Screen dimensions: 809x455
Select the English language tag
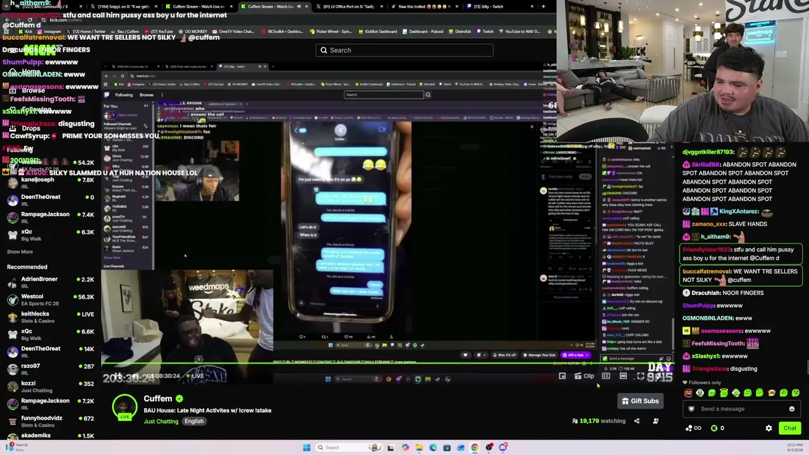coord(194,422)
